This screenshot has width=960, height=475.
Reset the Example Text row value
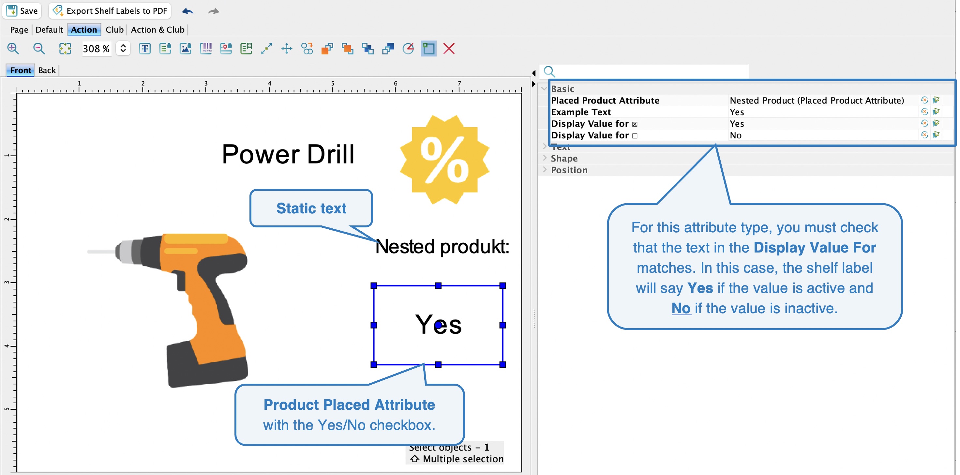pyautogui.click(x=924, y=112)
